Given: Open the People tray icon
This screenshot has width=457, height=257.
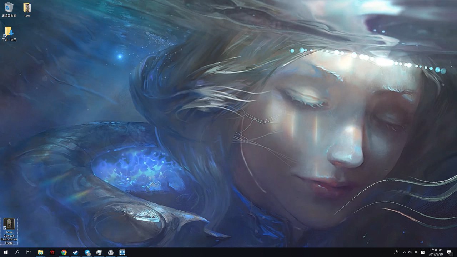Looking at the screenshot, I should (x=396, y=252).
